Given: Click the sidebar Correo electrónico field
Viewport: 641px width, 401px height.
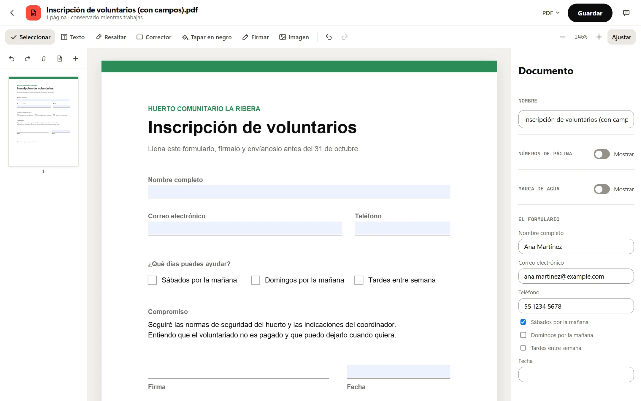Looking at the screenshot, I should tap(576, 276).
